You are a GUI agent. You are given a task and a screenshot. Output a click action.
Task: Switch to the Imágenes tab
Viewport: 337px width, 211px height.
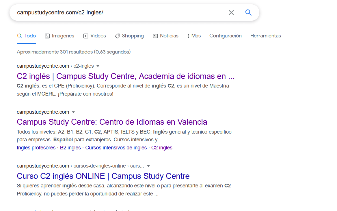tap(59, 36)
